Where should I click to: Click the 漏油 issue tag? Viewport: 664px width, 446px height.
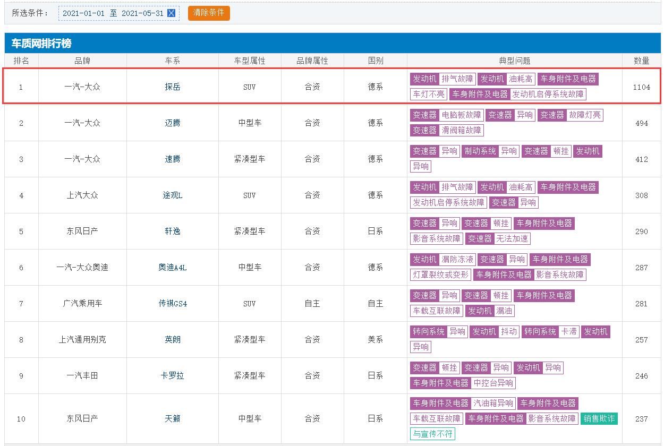pos(504,311)
